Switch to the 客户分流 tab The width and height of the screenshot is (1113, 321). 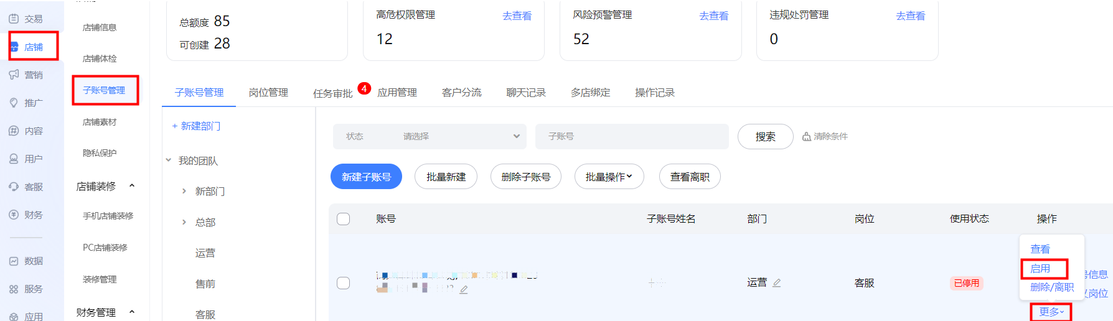[x=461, y=93]
